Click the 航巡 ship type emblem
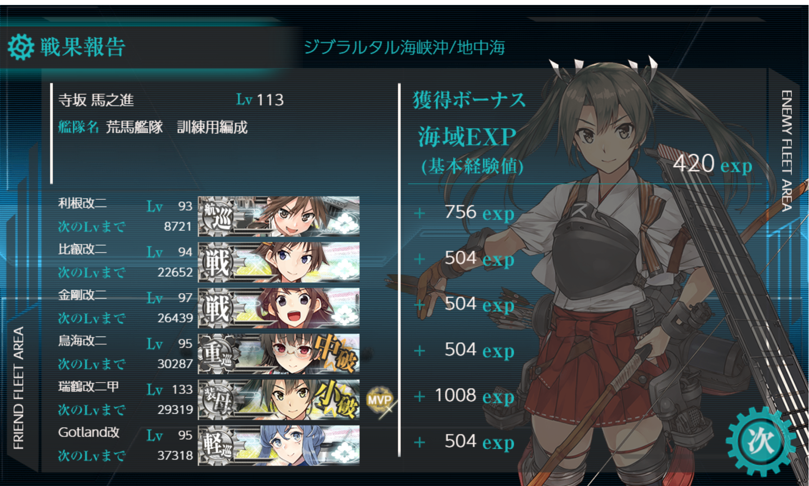The height and width of the screenshot is (486, 809). (x=218, y=216)
